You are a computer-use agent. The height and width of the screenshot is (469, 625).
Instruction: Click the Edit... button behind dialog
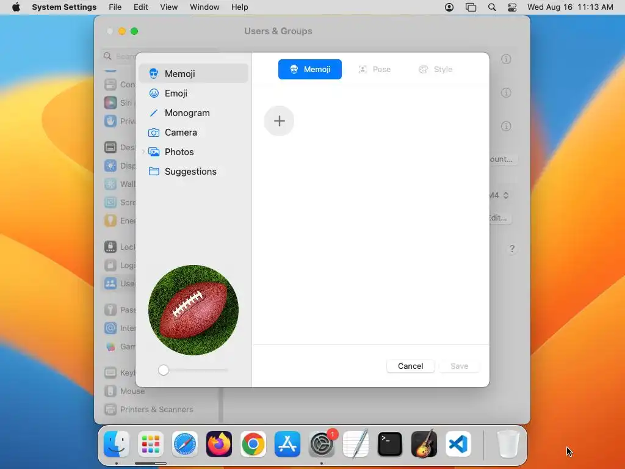[x=500, y=218]
